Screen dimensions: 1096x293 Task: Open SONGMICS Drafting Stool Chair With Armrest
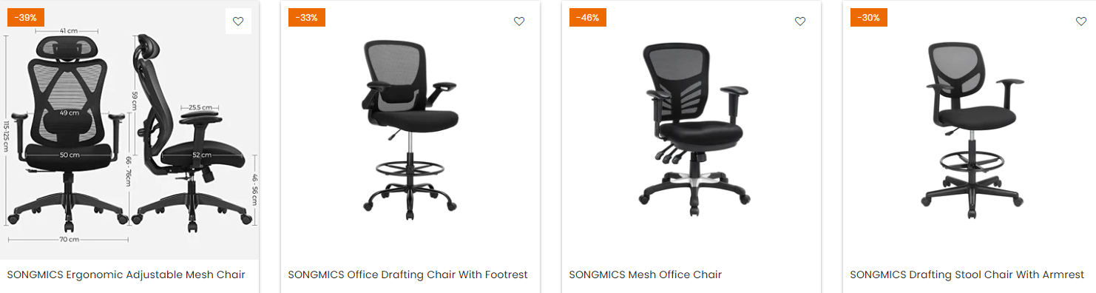[x=967, y=275]
